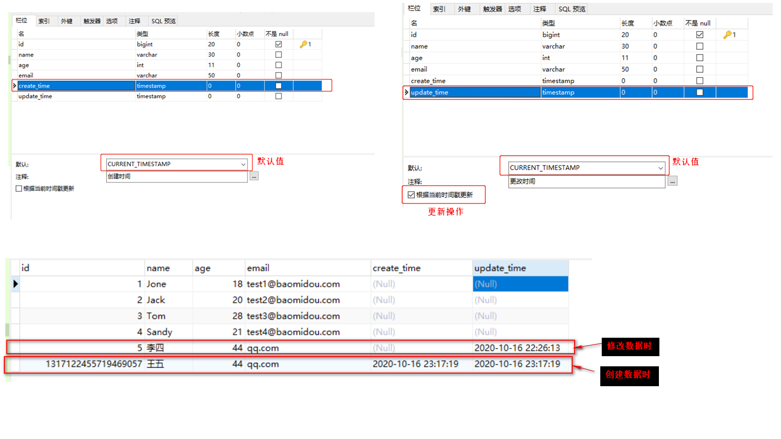Open SQL 预览 tab in left designer

click(163, 21)
